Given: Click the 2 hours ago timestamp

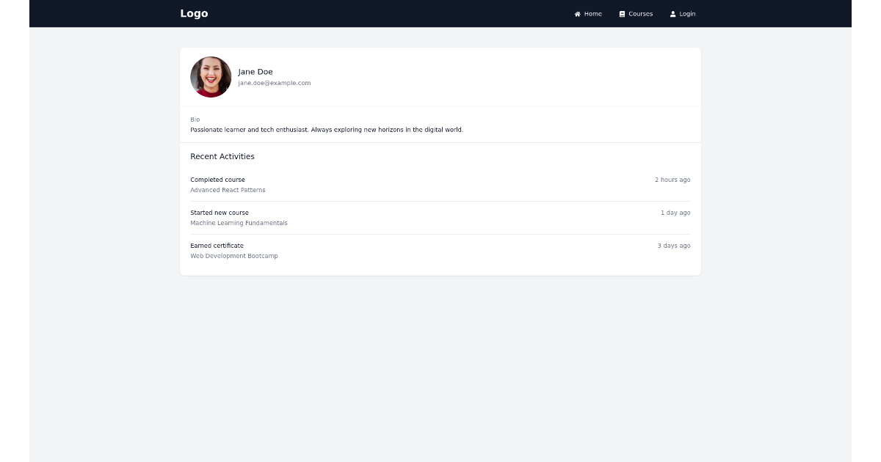Looking at the screenshot, I should tap(672, 180).
